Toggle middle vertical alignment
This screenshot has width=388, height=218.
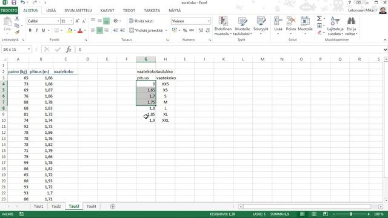point(99,21)
